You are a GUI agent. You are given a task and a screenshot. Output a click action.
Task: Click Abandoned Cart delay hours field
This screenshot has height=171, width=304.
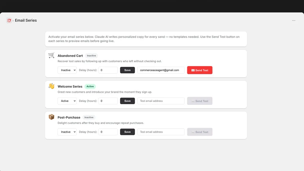[108, 70]
